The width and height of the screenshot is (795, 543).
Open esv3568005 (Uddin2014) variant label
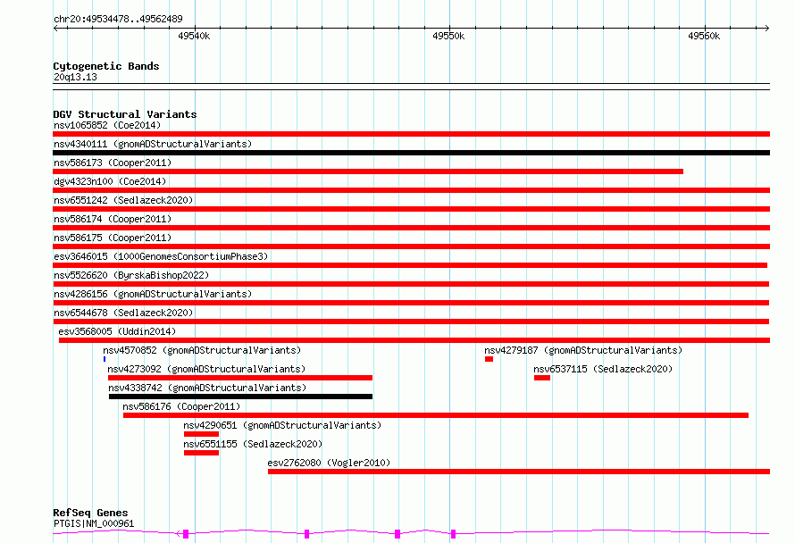pos(117,331)
